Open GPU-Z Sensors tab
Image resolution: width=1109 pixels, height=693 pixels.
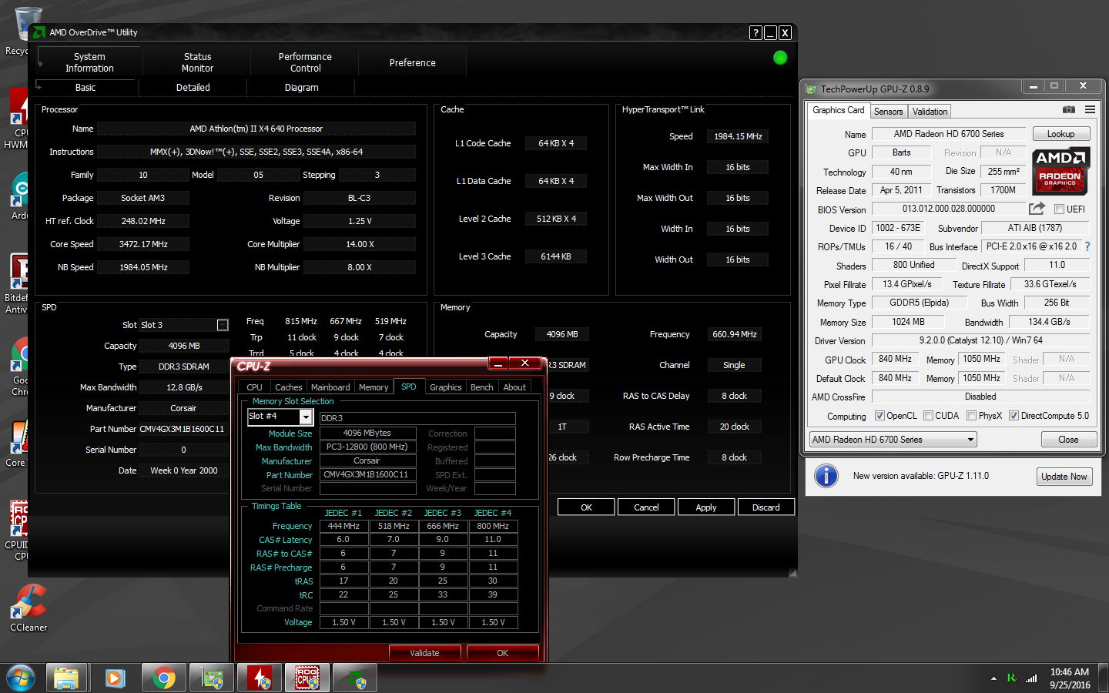pyautogui.click(x=888, y=112)
